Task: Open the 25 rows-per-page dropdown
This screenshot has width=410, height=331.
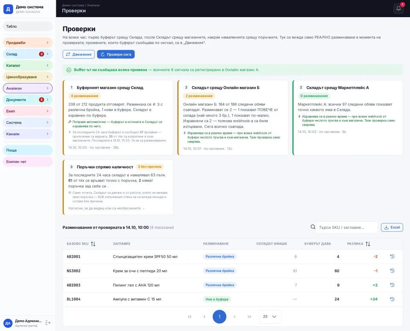Action: coord(270,316)
